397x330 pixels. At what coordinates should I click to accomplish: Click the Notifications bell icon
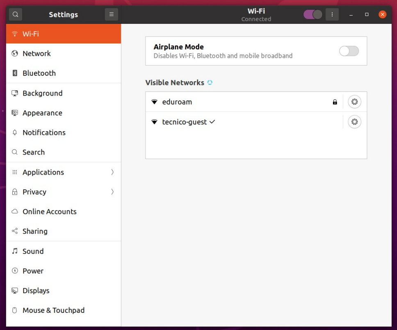[x=15, y=132]
